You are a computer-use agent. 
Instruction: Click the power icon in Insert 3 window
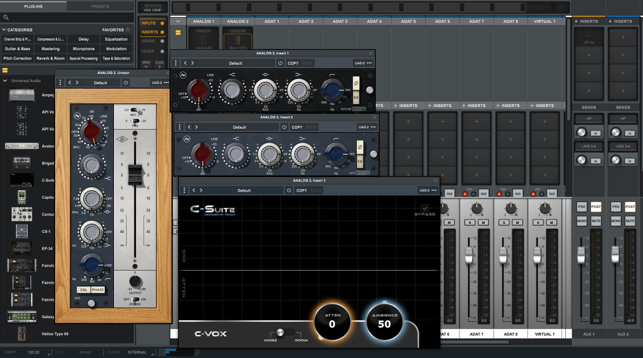point(289,190)
